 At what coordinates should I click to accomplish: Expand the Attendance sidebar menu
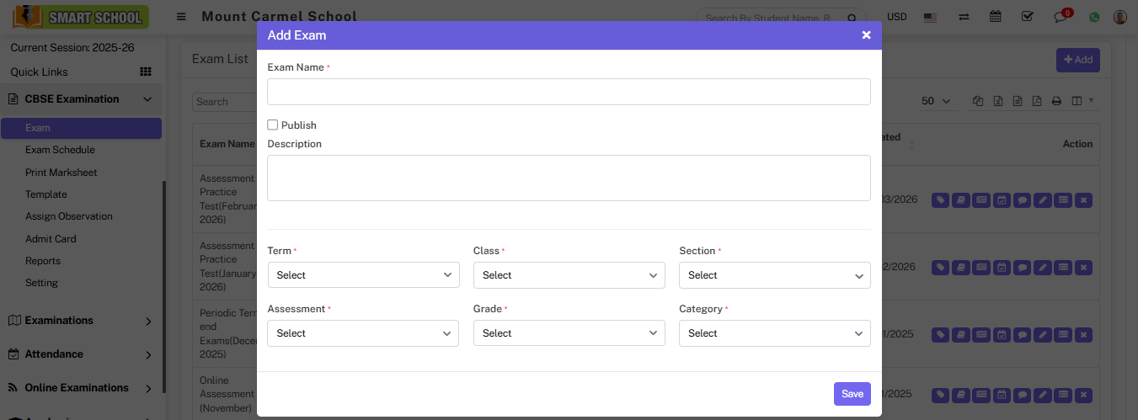pos(80,354)
